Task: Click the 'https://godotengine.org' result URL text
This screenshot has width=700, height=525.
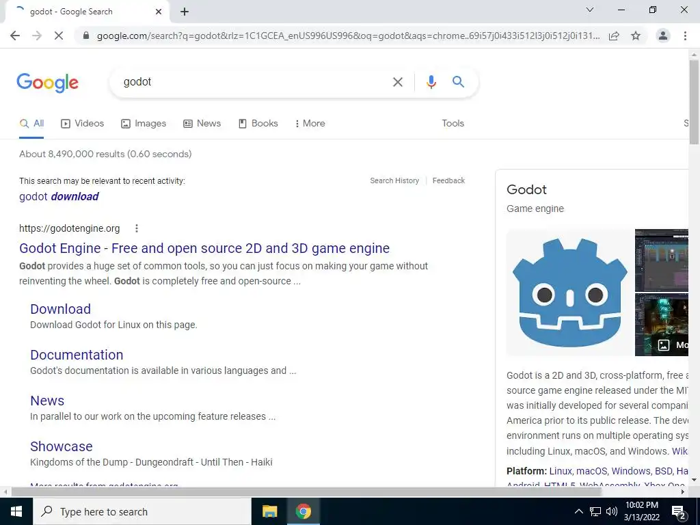Action: point(70,228)
